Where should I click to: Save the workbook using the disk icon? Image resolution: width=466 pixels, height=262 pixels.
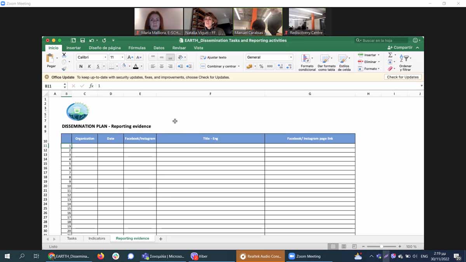[x=82, y=40]
